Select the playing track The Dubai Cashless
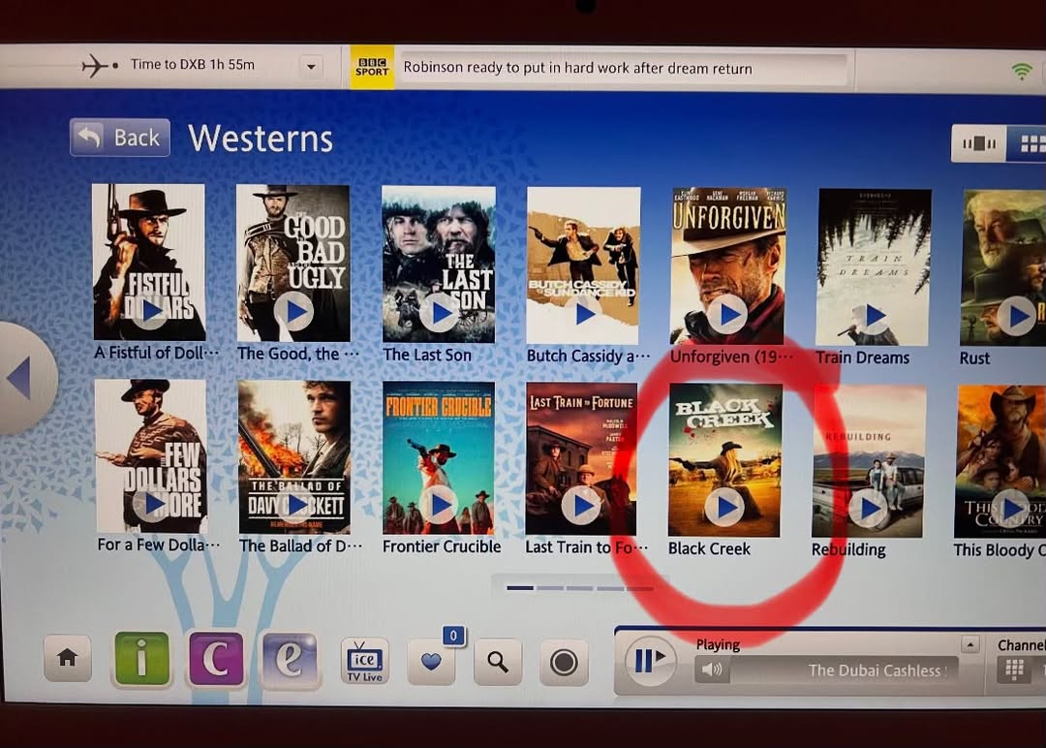Screen dimensions: 1046x748 (x=877, y=670)
